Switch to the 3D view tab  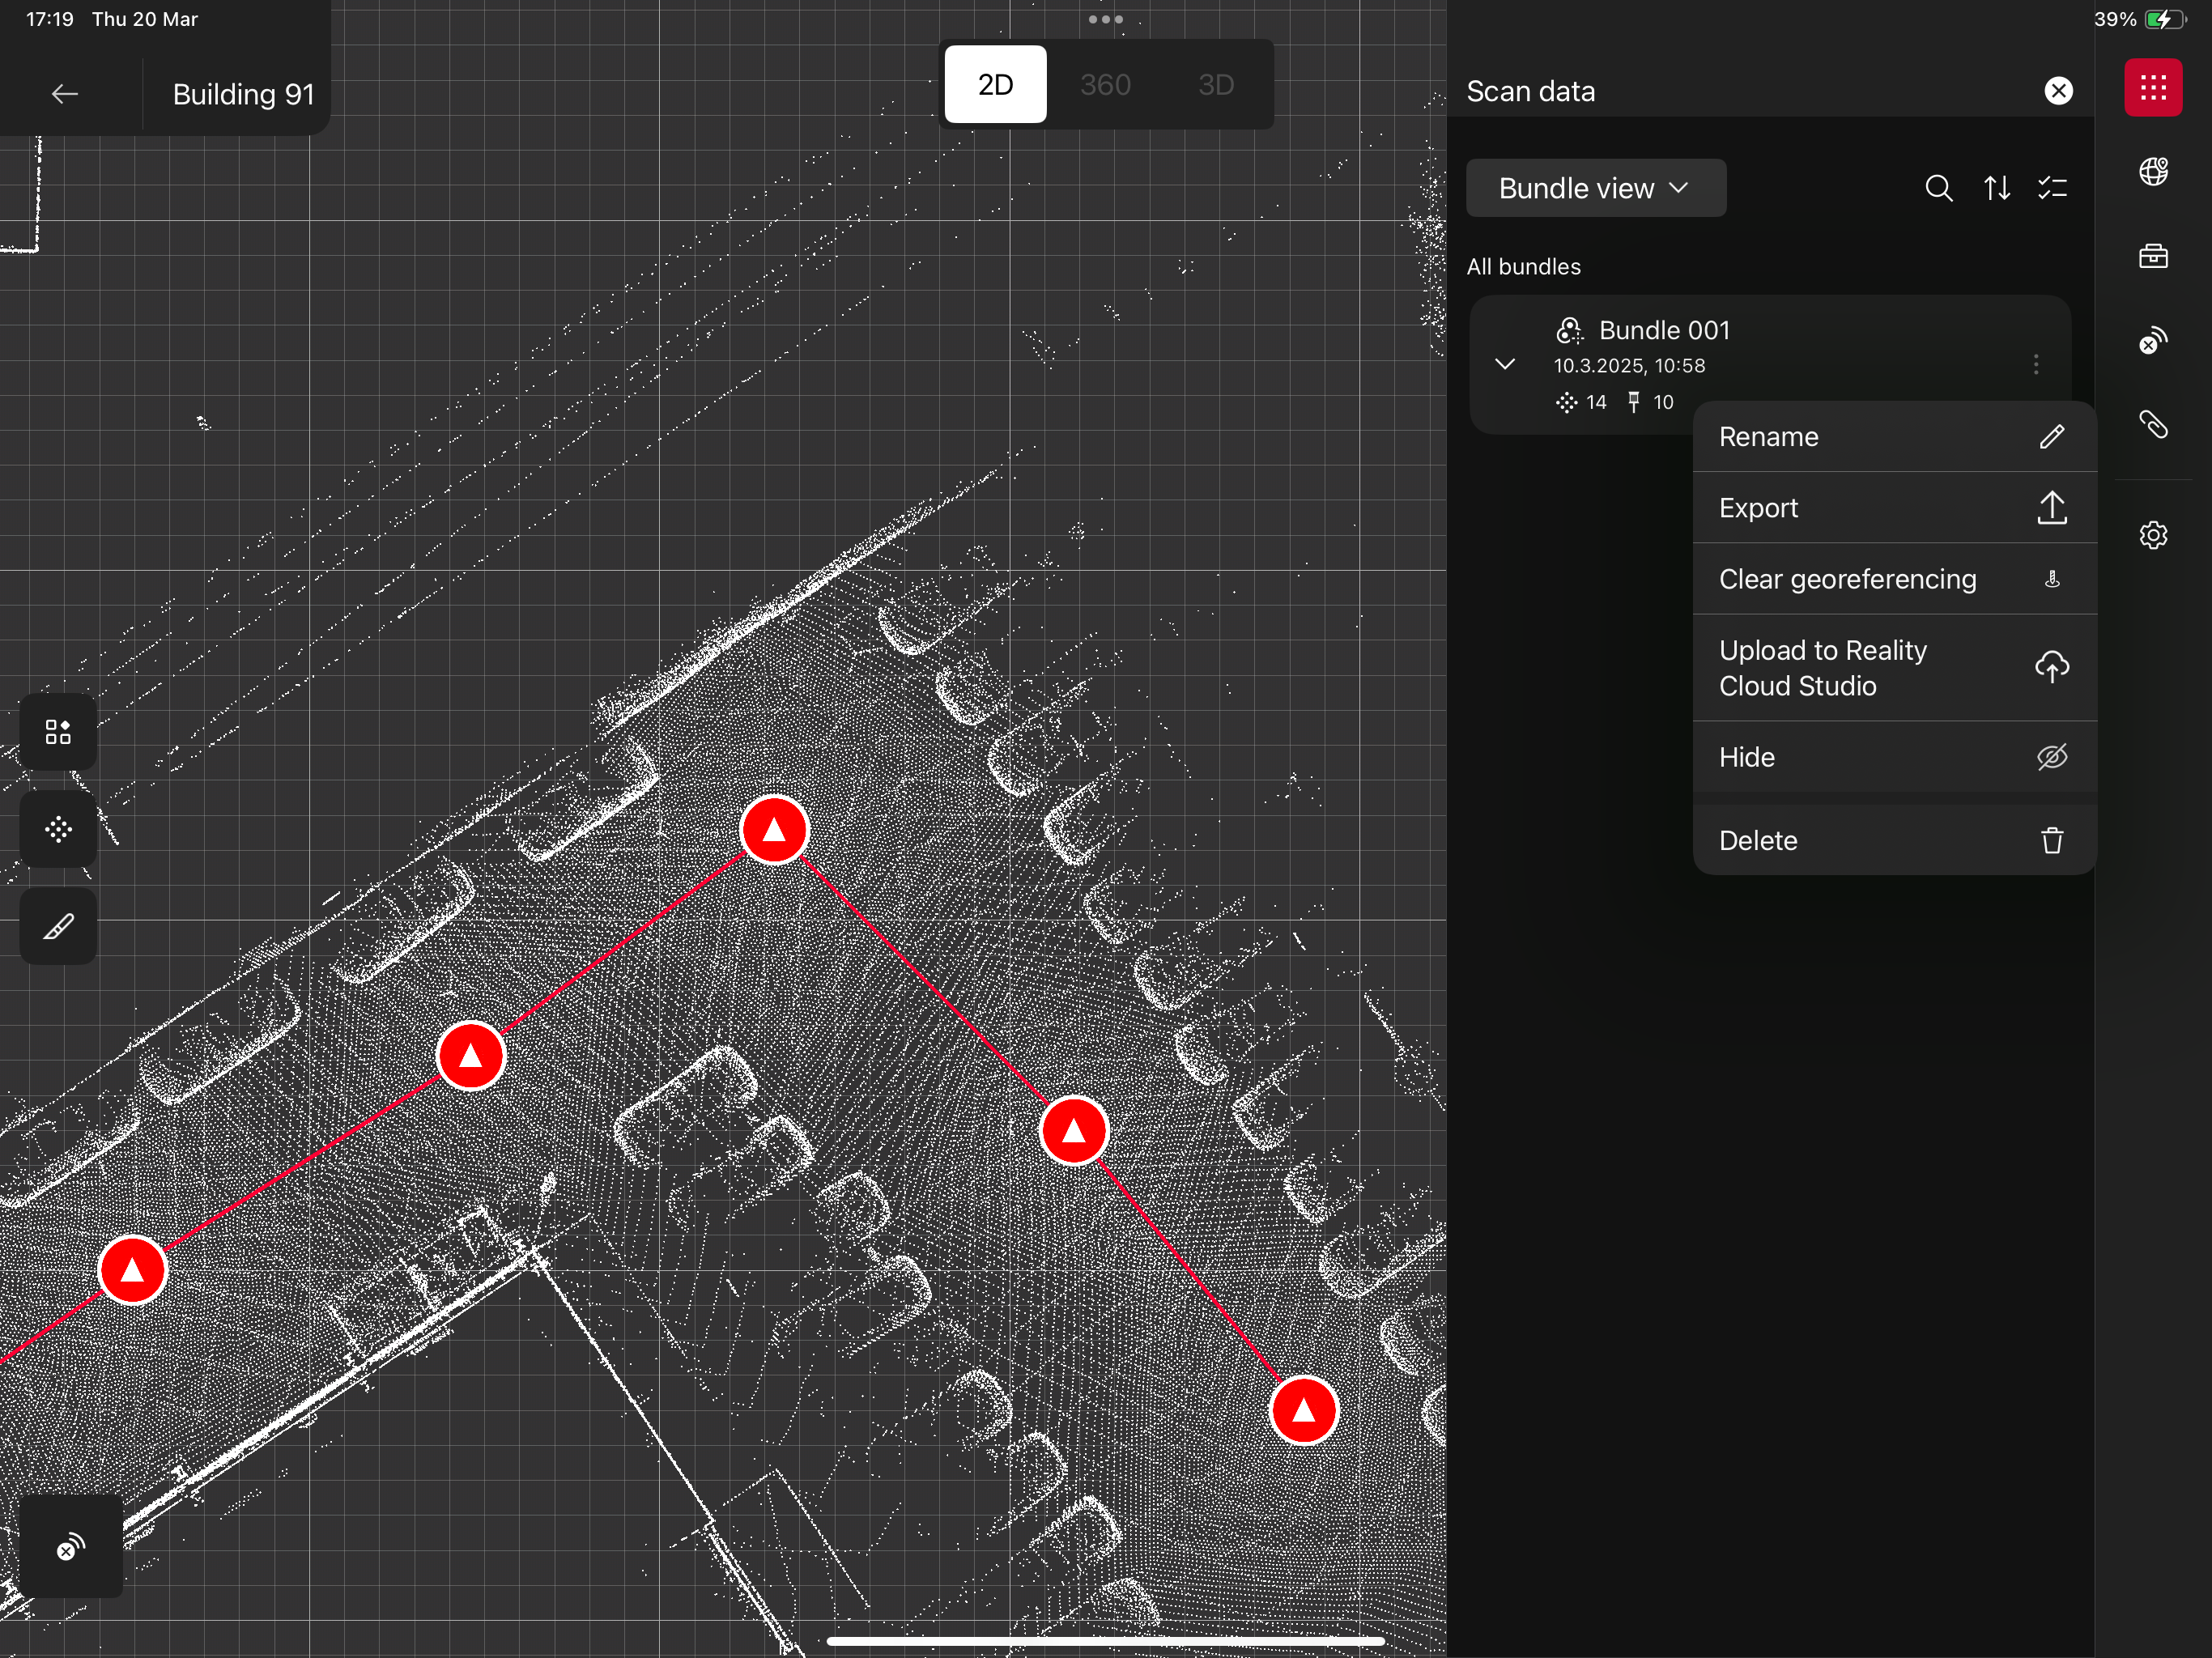1216,84
